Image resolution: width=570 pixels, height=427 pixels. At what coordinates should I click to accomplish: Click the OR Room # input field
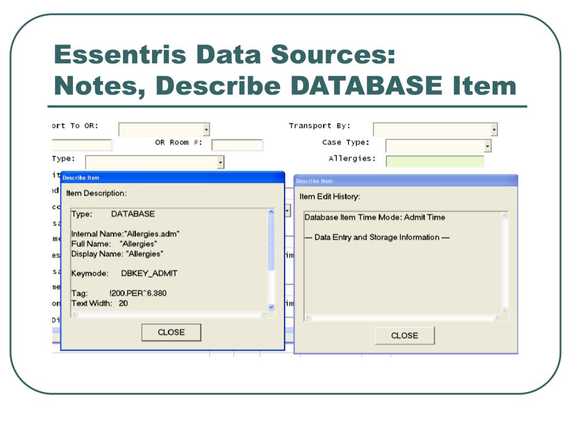(237, 145)
